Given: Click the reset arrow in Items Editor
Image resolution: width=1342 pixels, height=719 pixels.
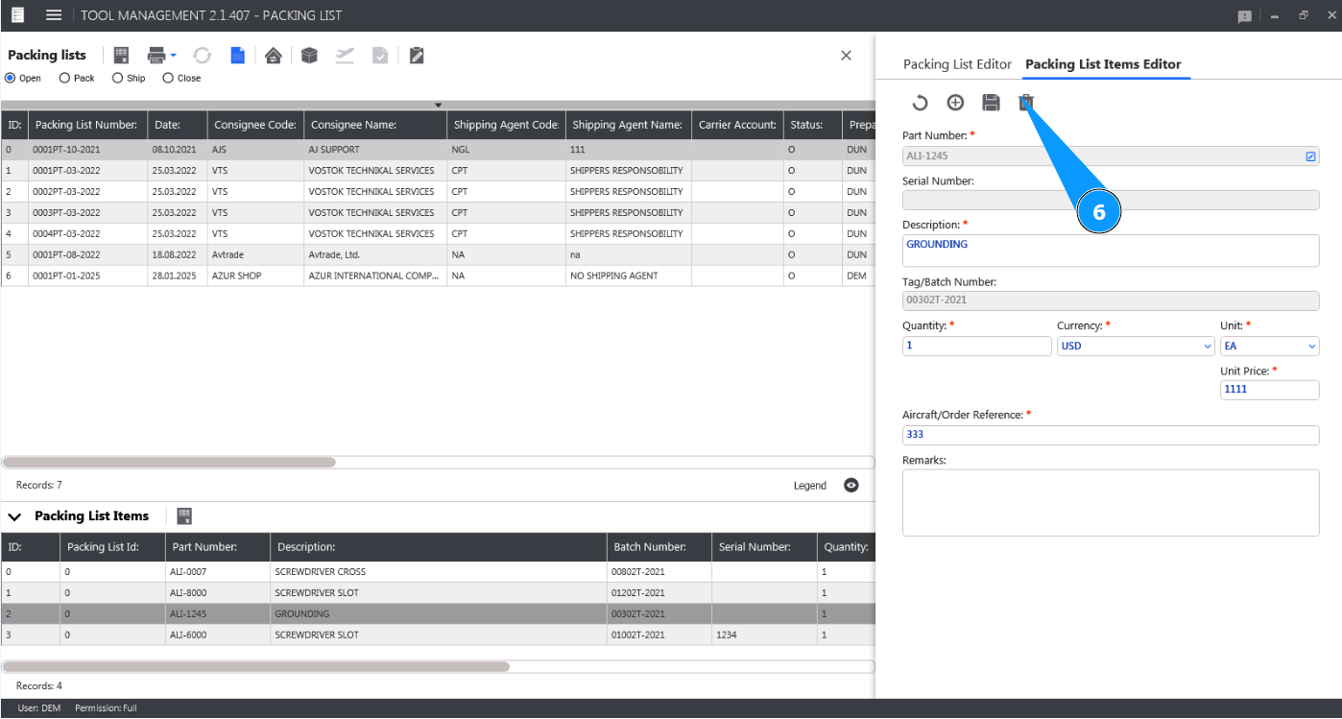Looking at the screenshot, I should pyautogui.click(x=920, y=103).
